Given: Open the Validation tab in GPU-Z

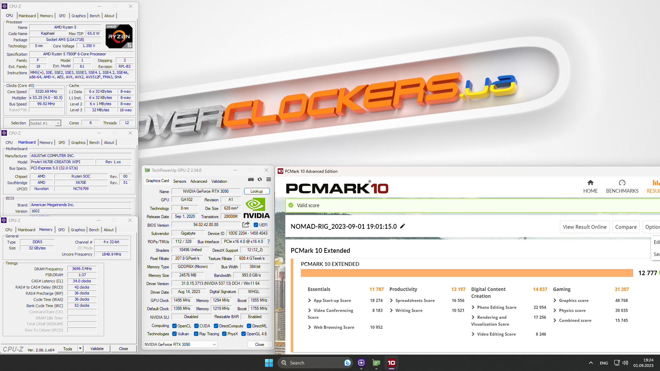Looking at the screenshot, I should [219, 181].
